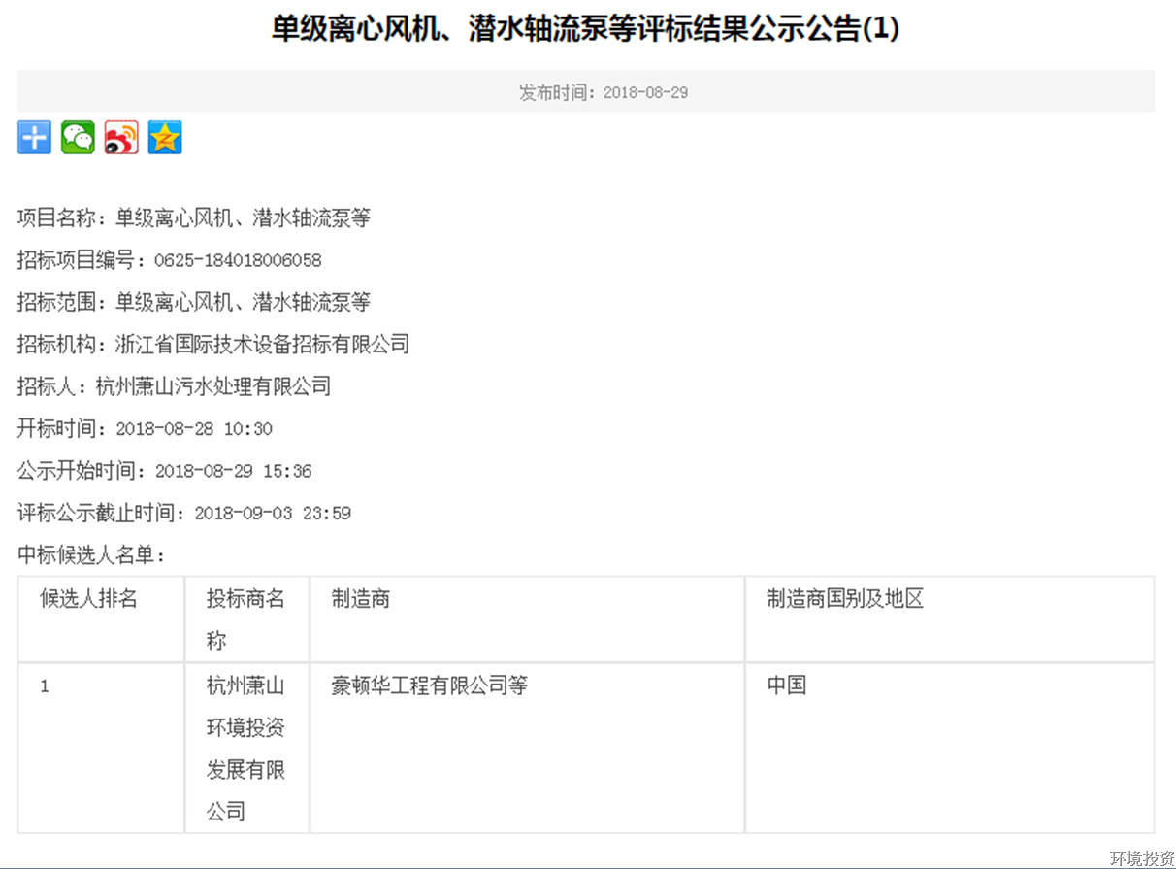Click the announcement title heading
The height and width of the screenshot is (869, 1176).
tap(585, 29)
